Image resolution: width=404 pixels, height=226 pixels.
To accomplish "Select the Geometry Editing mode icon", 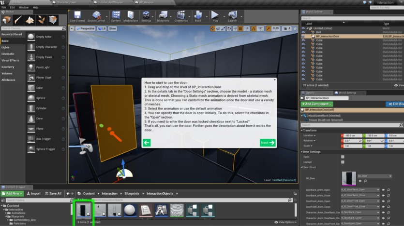I will click(x=53, y=20).
